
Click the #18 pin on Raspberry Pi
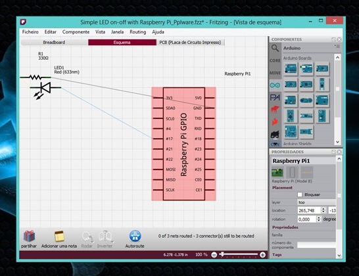pos(210,139)
